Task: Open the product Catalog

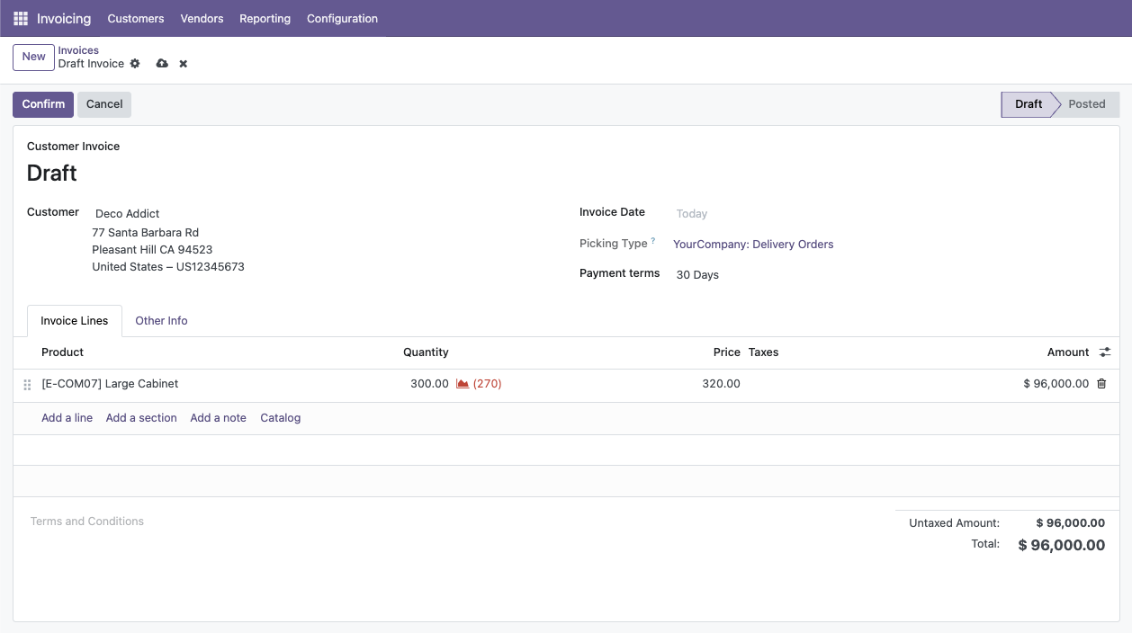Action: (x=281, y=418)
